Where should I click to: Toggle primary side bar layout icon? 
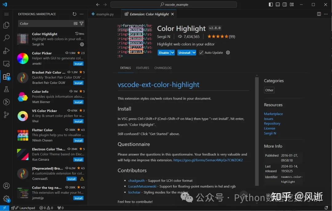[271, 4]
